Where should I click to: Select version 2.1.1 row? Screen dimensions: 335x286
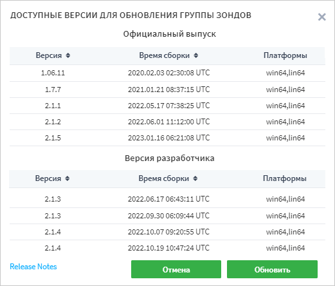pyautogui.click(x=167, y=106)
